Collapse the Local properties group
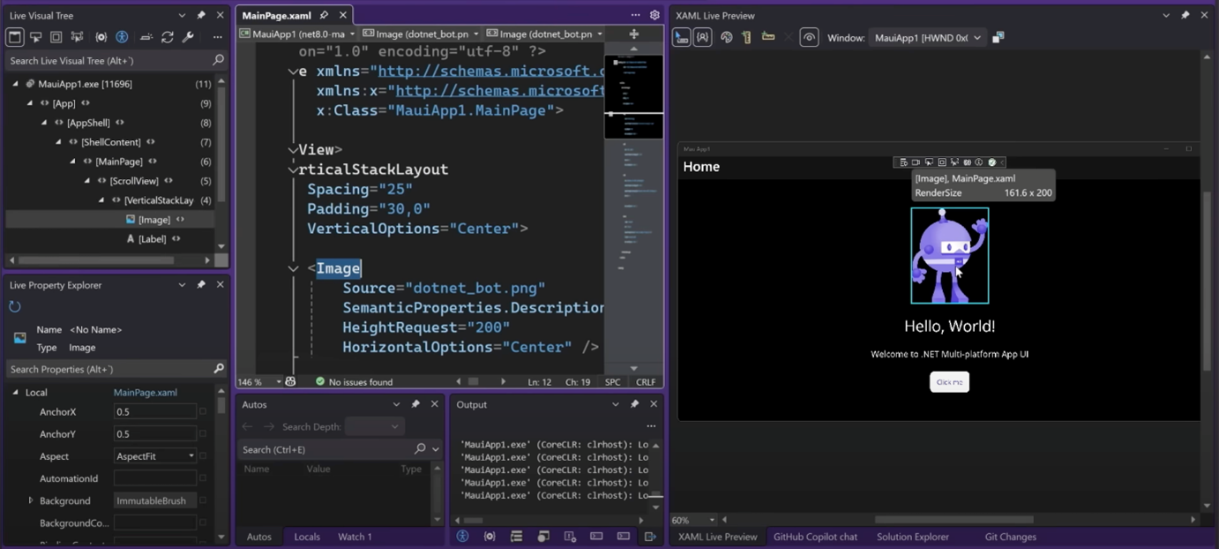The height and width of the screenshot is (549, 1219). click(15, 392)
